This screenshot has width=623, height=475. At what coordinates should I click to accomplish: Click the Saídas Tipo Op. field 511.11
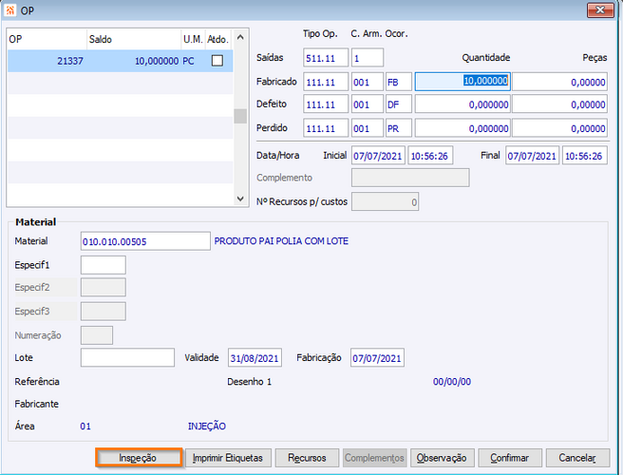pos(326,58)
